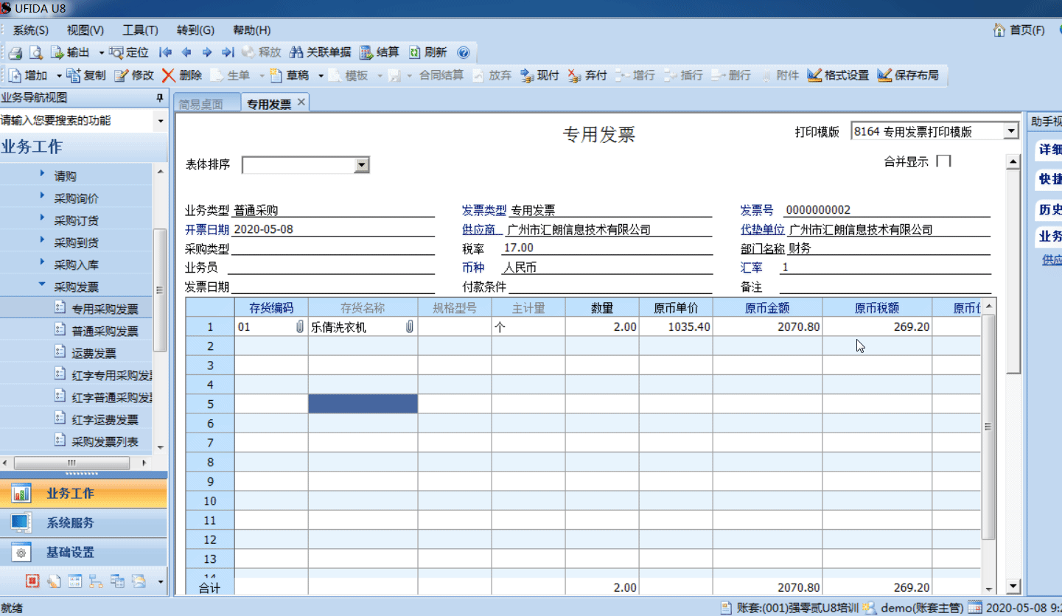Image resolution: width=1062 pixels, height=616 pixels.
Task: Click the 代垫单位 field label link
Action: 763,230
